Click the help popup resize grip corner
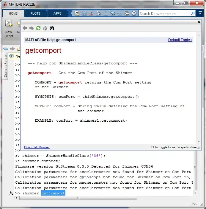Screen dimensions: 206x209 coord(199,147)
